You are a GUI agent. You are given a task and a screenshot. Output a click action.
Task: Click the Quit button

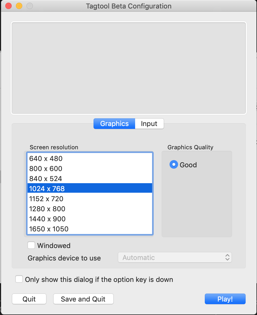click(29, 299)
